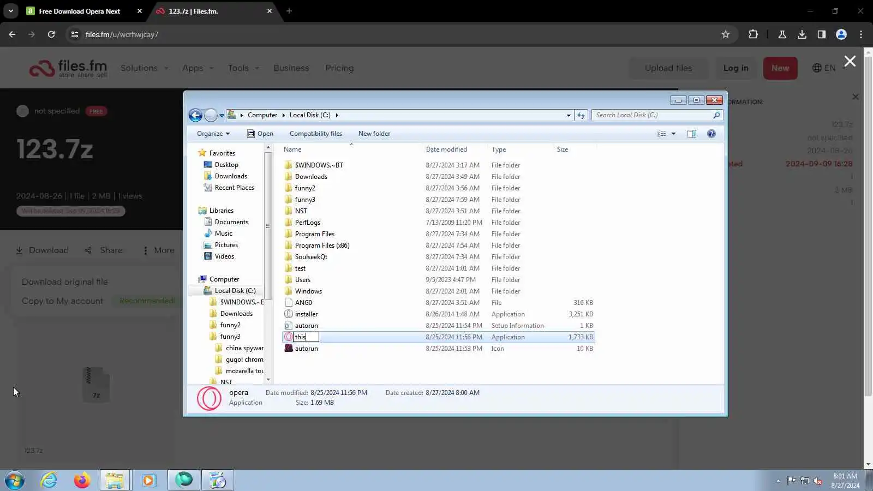Open the Pricing page link
Viewport: 873px width, 491px height.
[x=339, y=68]
